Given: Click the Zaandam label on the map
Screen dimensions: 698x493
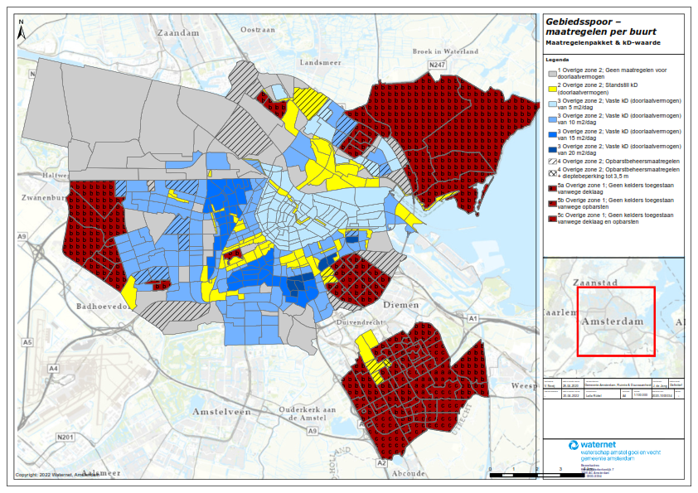Looking at the screenshot, I should (x=177, y=33).
